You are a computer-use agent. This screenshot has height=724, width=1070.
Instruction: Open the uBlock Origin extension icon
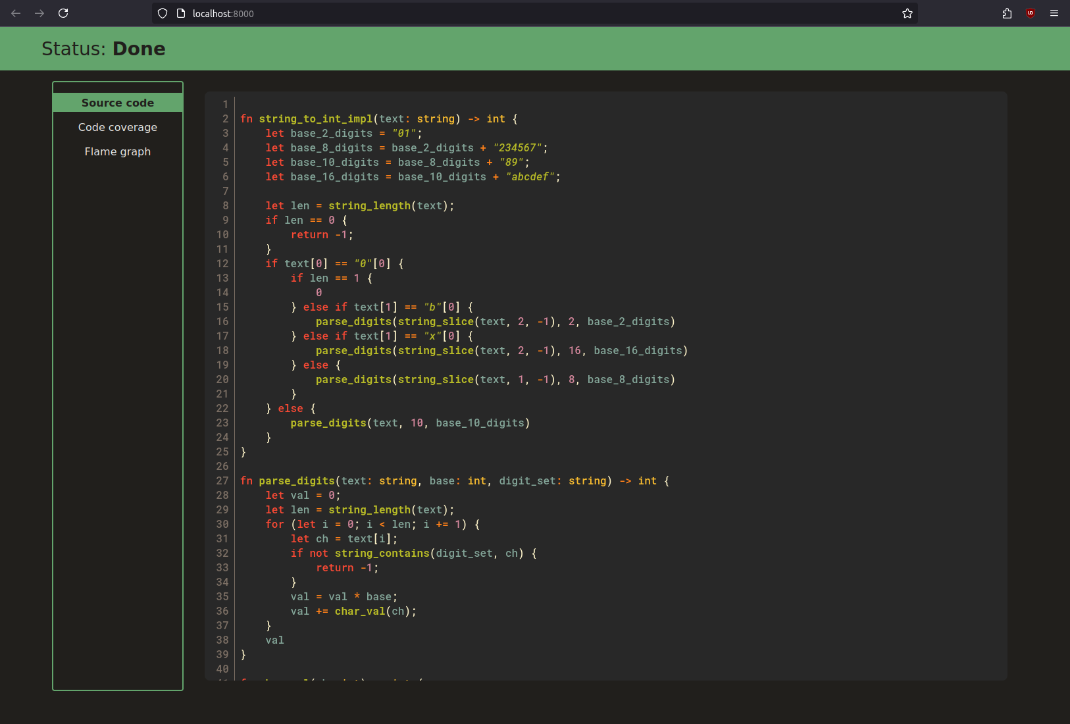[1031, 13]
